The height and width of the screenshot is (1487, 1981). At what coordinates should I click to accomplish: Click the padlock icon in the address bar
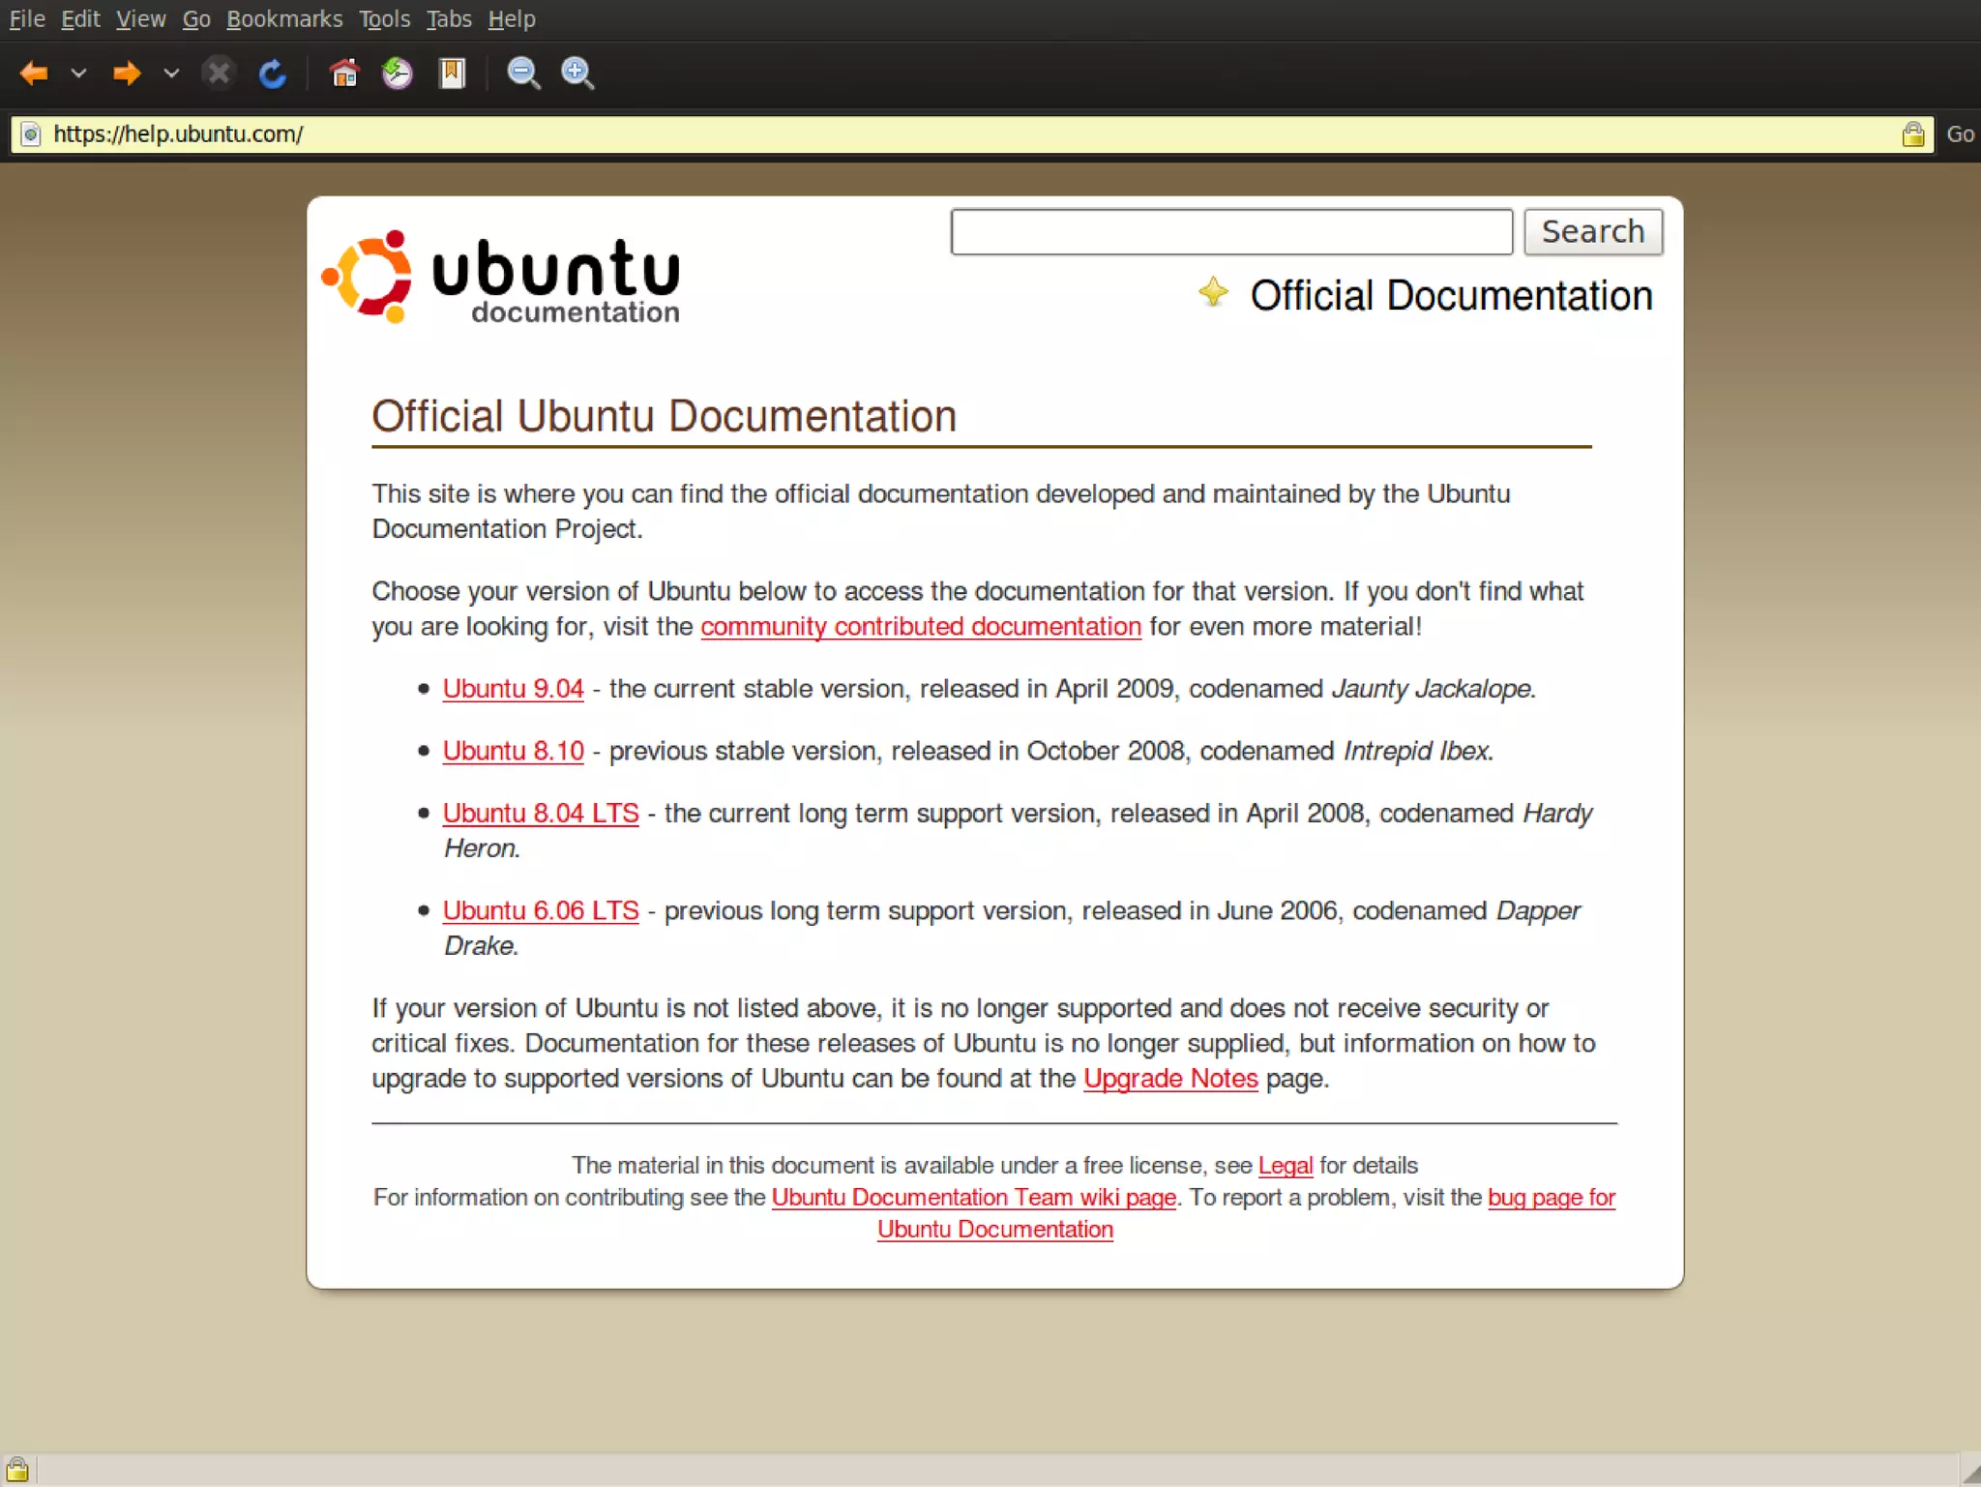click(1912, 134)
